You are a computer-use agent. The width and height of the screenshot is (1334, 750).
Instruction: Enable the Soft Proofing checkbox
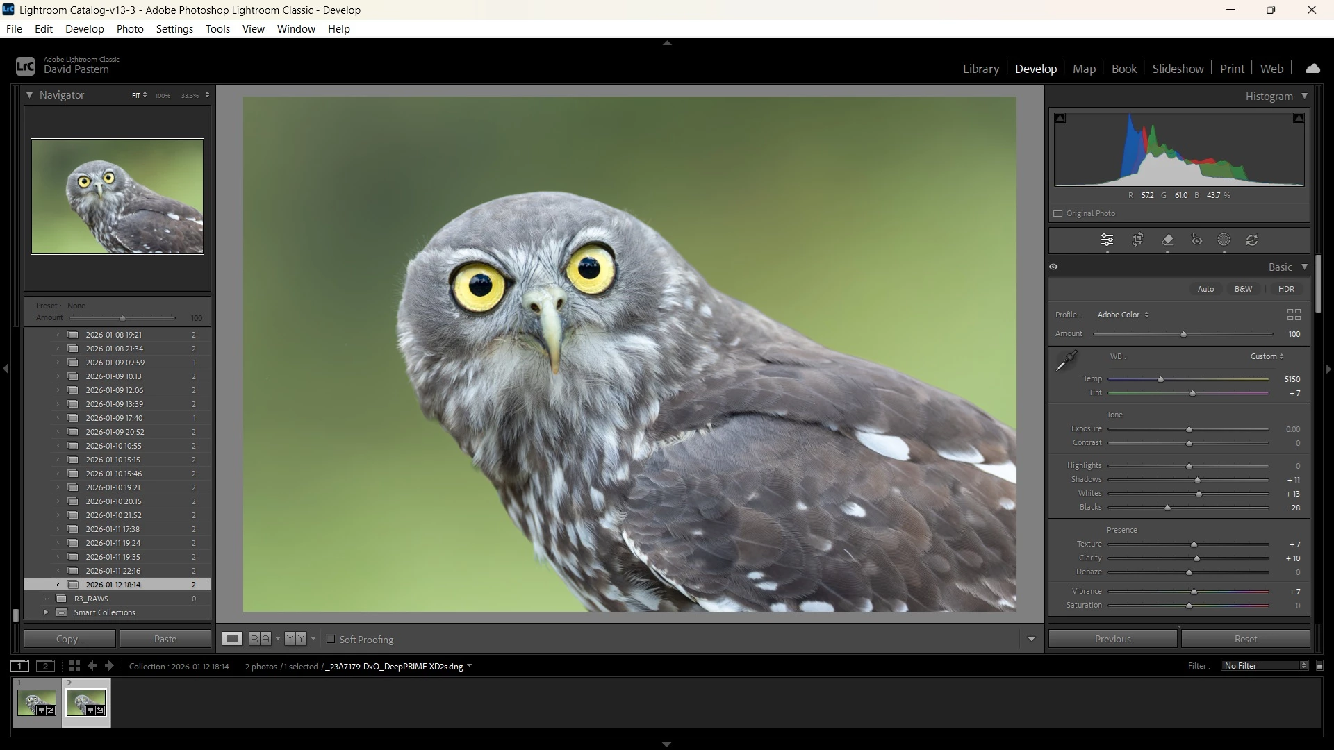pyautogui.click(x=331, y=640)
